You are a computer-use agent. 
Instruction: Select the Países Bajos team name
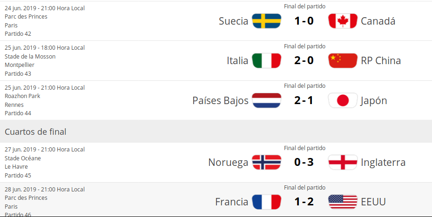pos(220,101)
